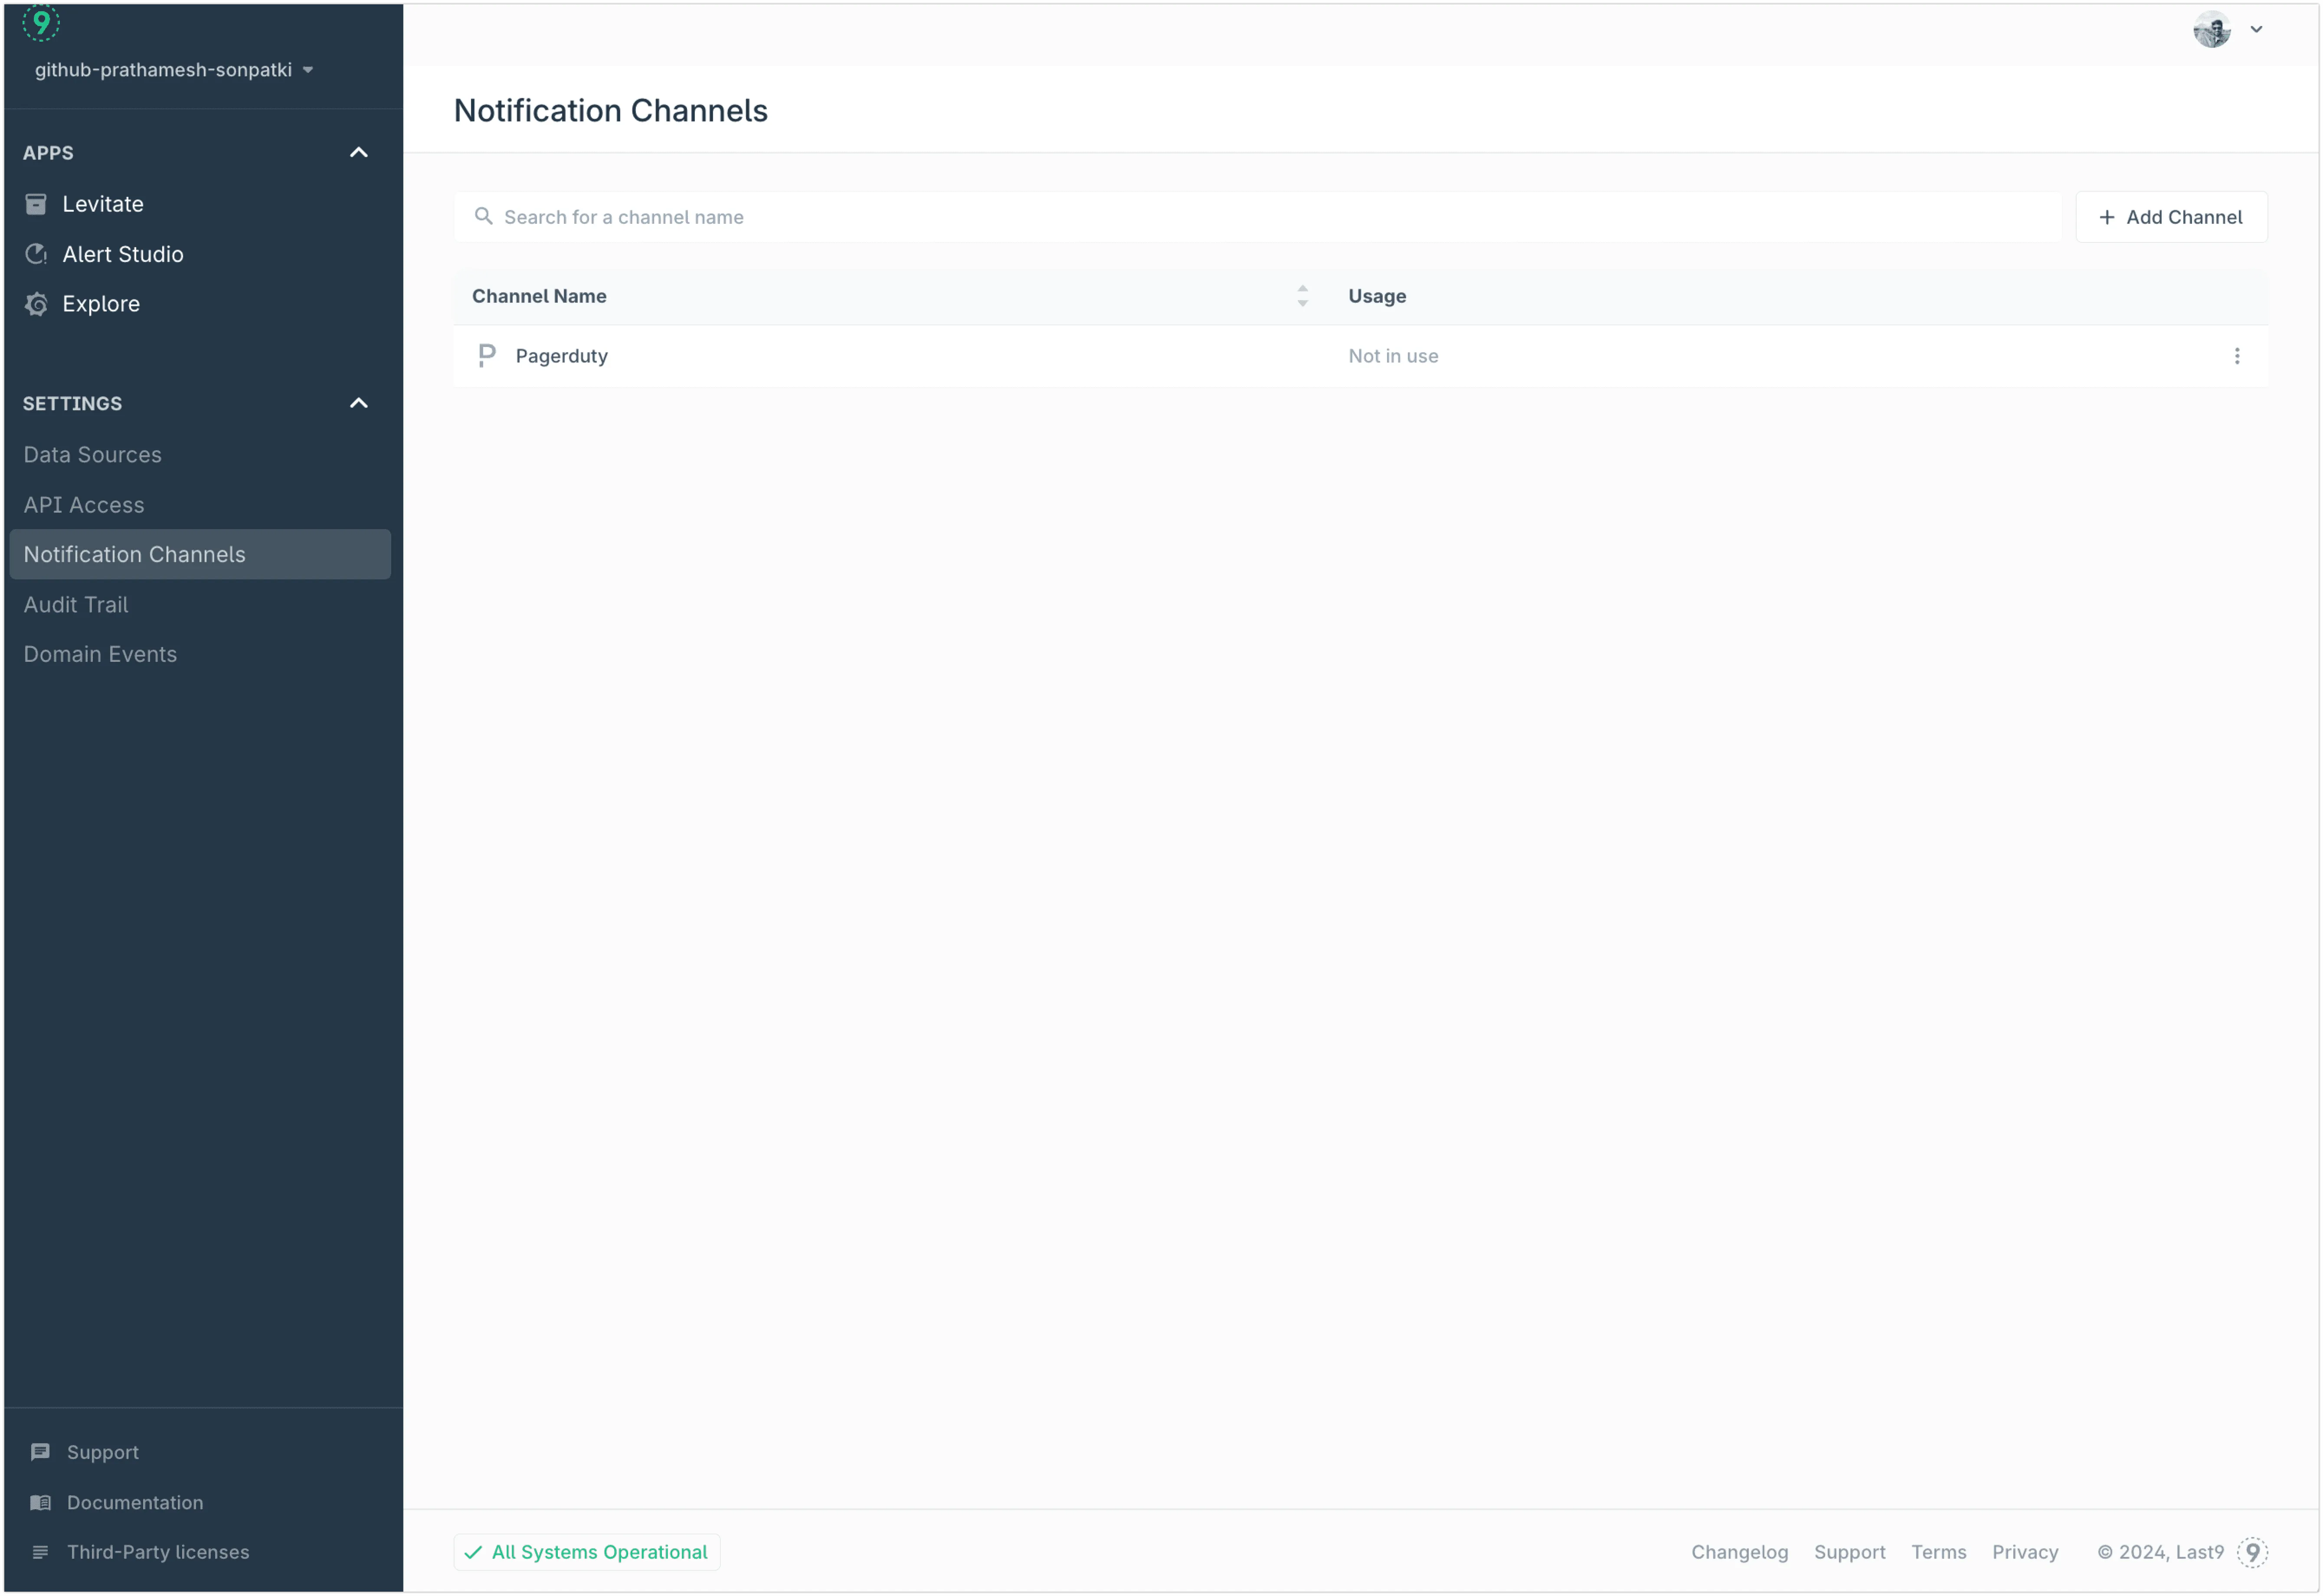Go to API Access settings
2323x1596 pixels.
click(x=84, y=505)
